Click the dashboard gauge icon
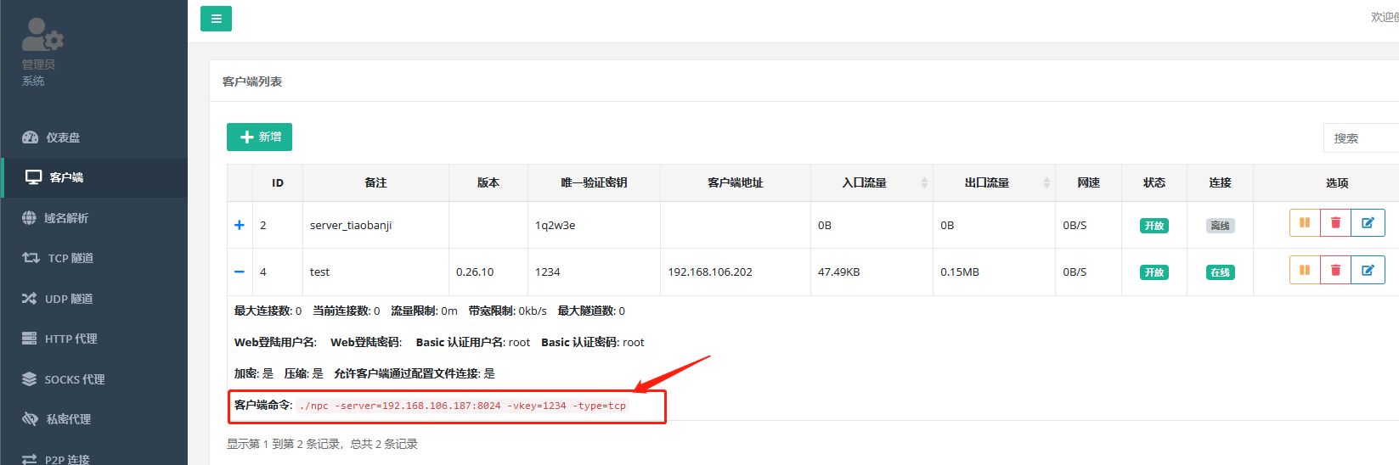 click(30, 137)
